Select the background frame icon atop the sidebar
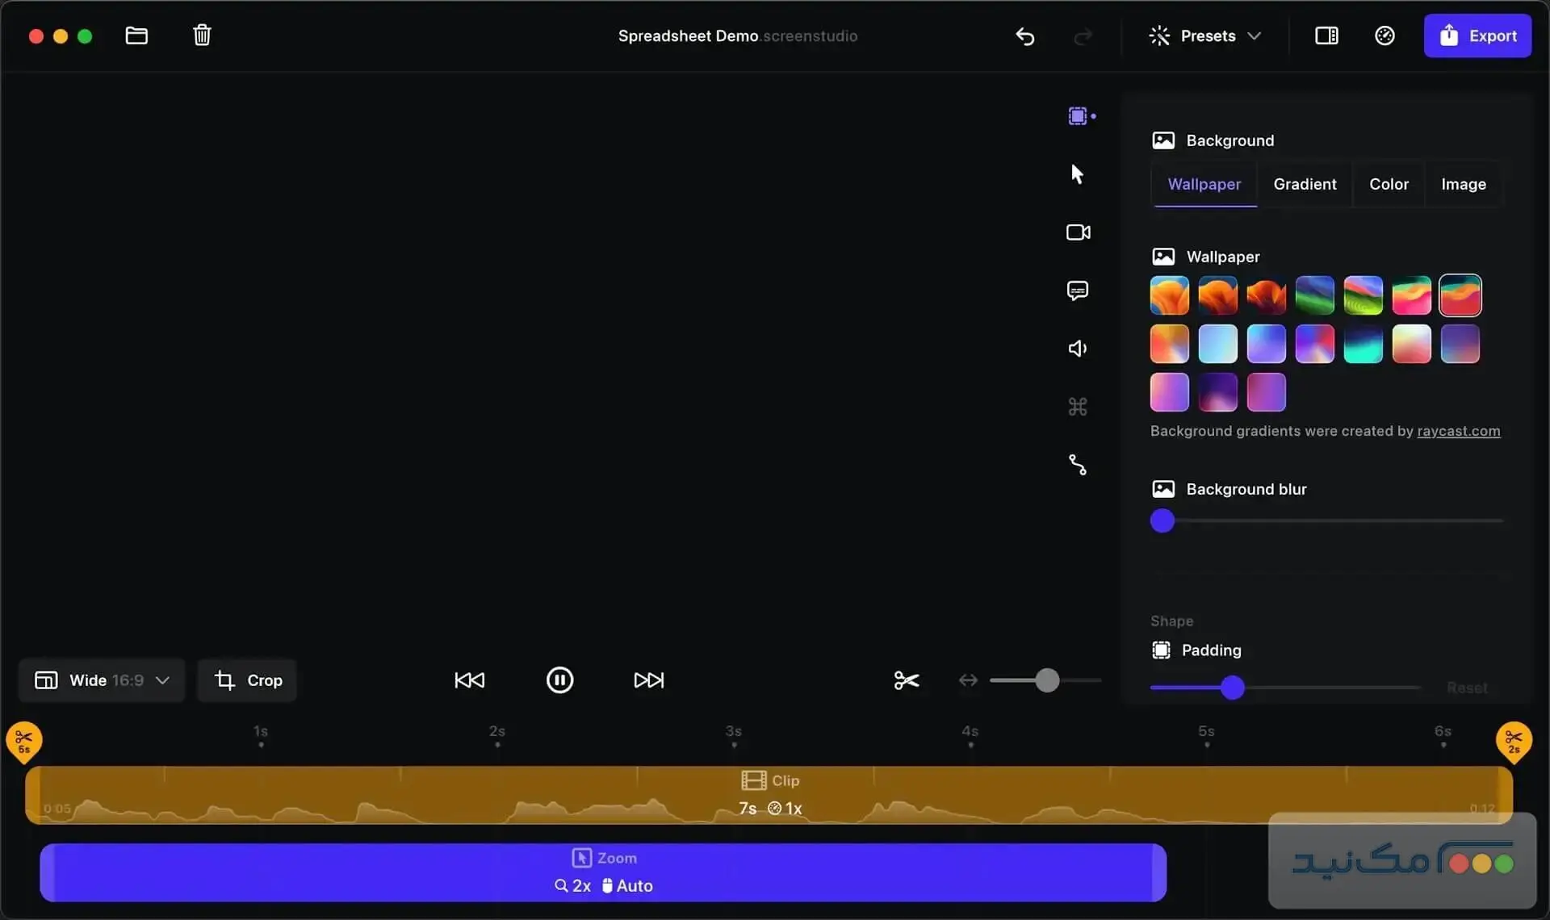Image resolution: width=1550 pixels, height=920 pixels. click(1078, 115)
